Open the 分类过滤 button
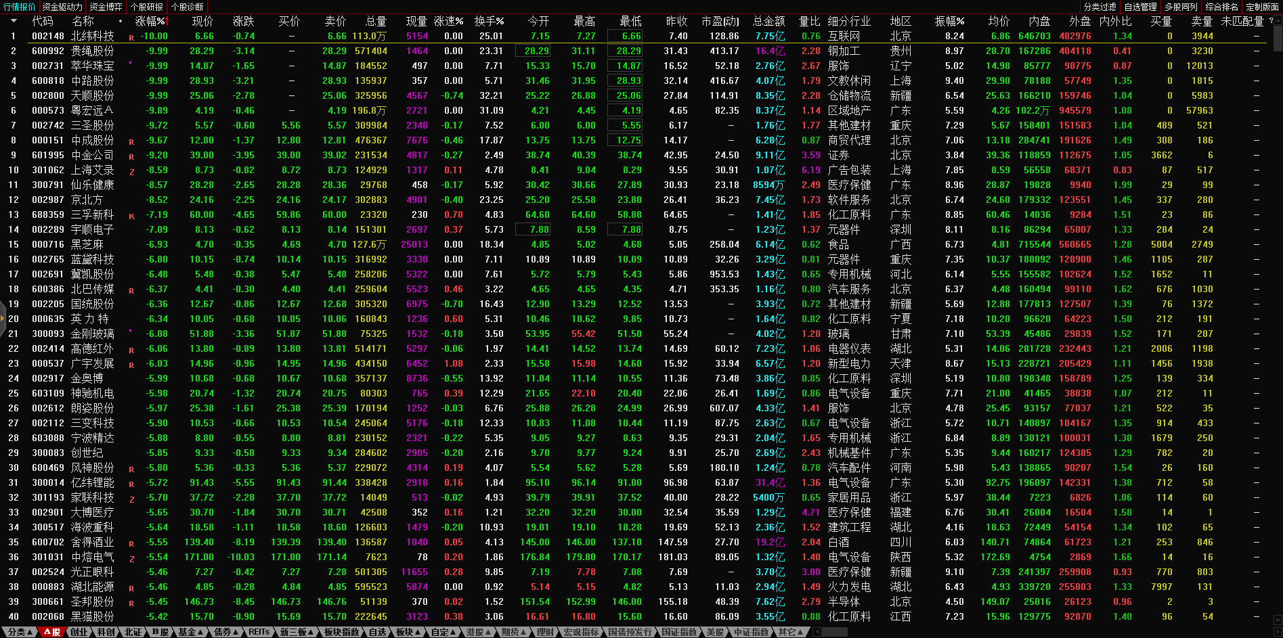1283x638 pixels. [1100, 7]
